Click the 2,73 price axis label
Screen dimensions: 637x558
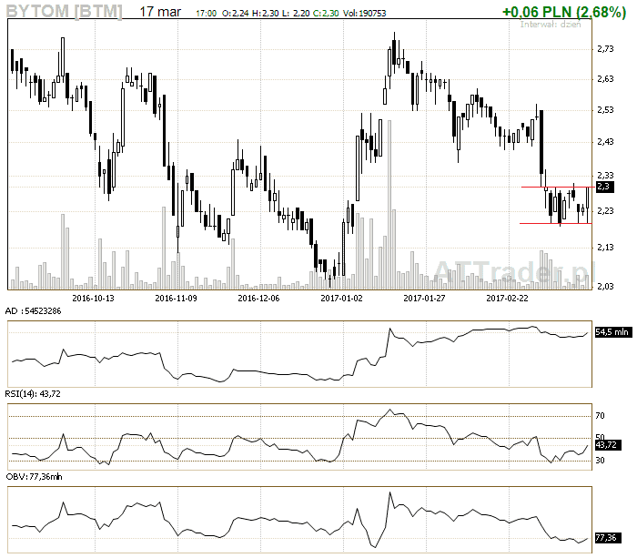[x=605, y=48]
